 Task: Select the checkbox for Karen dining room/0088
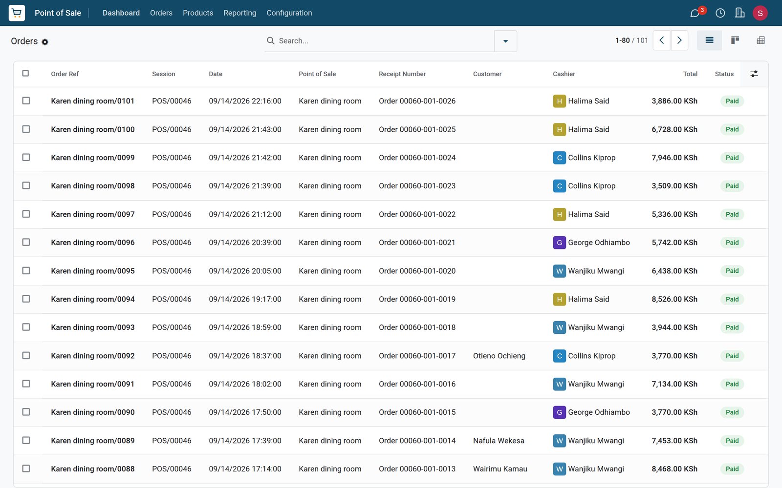click(26, 468)
